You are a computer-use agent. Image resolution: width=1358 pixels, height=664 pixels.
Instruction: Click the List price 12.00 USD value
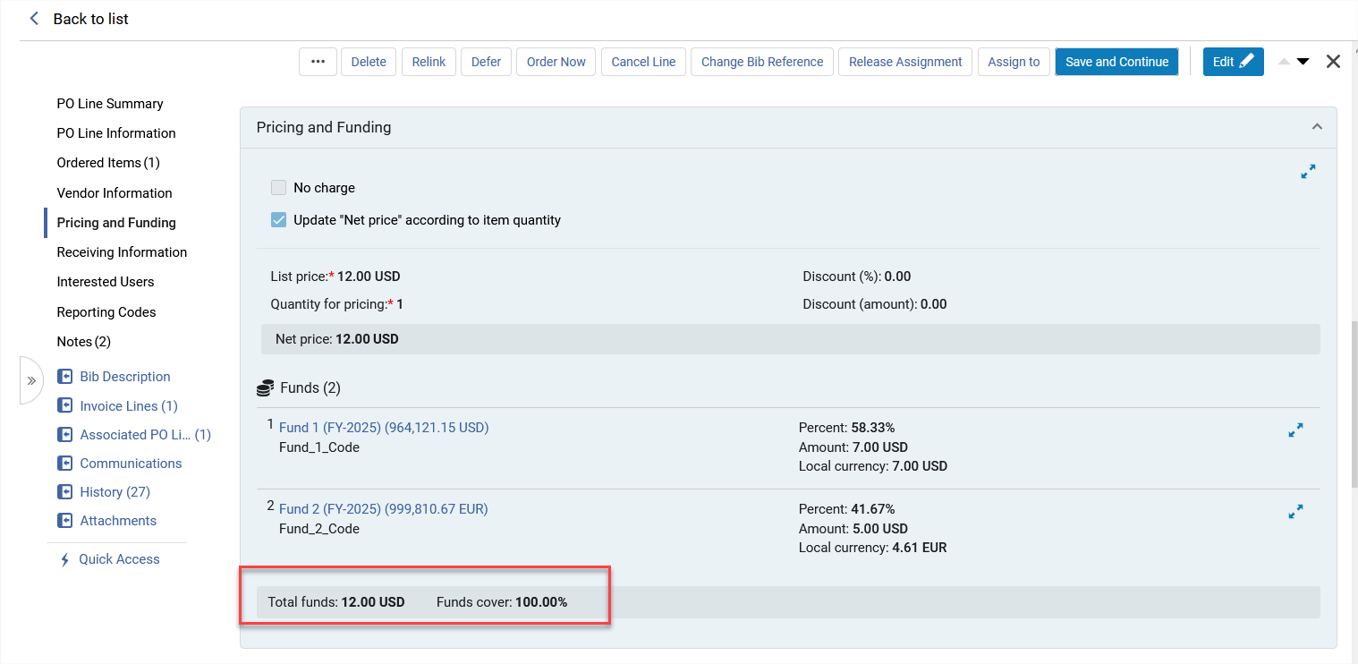[369, 277]
